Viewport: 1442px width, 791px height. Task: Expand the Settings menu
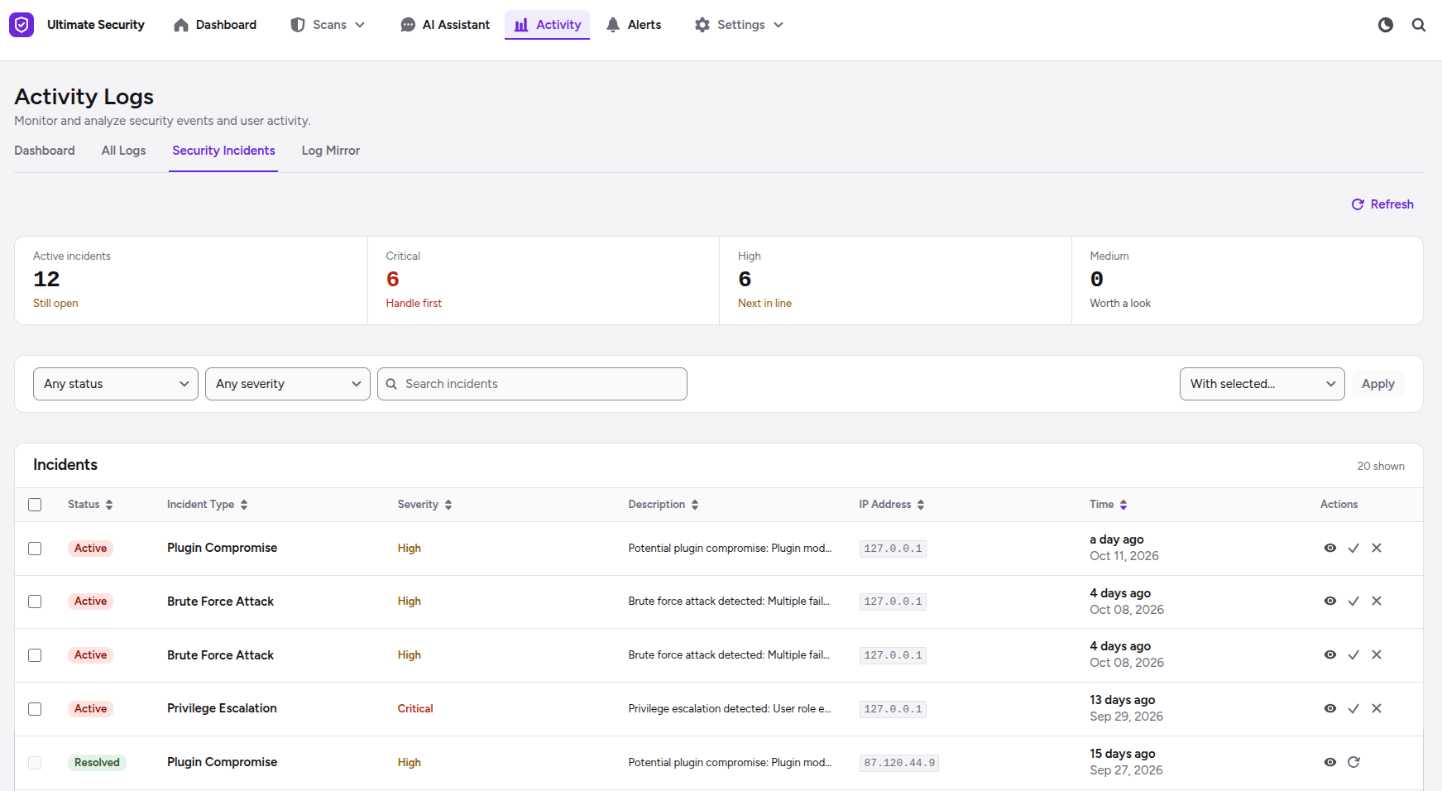(739, 25)
